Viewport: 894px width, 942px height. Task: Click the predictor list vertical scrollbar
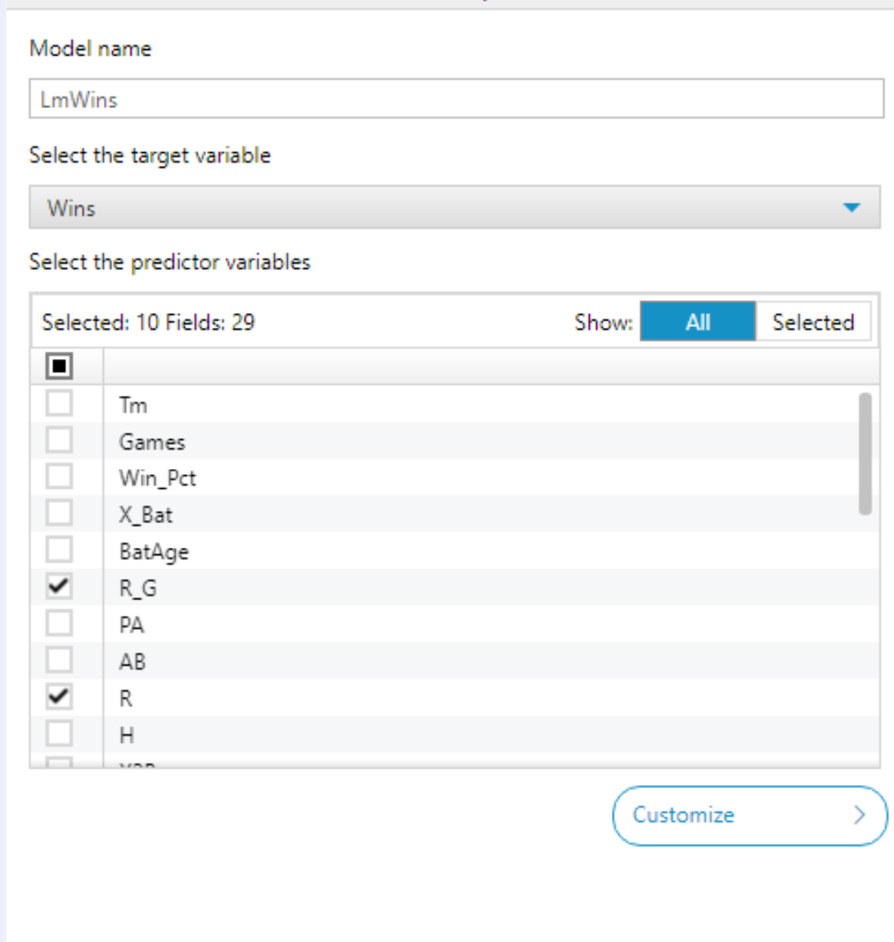pyautogui.click(x=865, y=454)
